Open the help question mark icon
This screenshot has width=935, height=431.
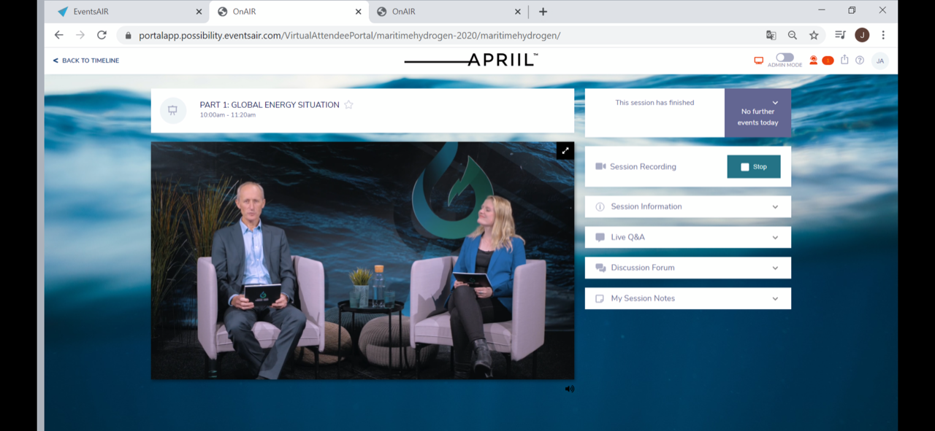pyautogui.click(x=860, y=61)
